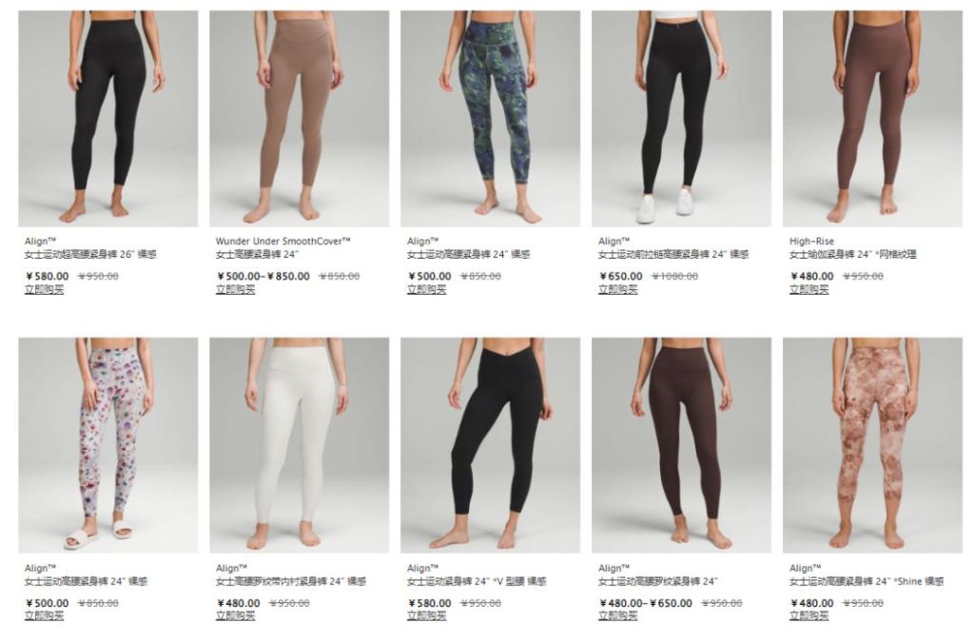Open the Wunder Under SmoothCover™ product title
This screenshot has width=974, height=640.
pyautogui.click(x=283, y=241)
